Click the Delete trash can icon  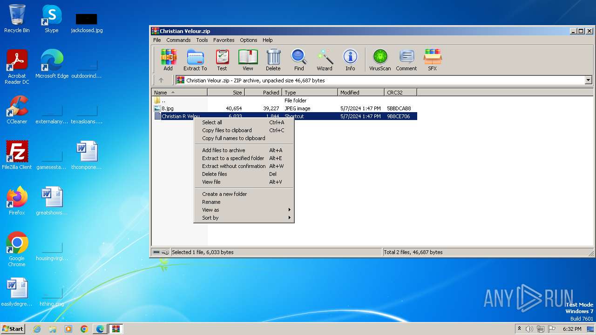[273, 60]
